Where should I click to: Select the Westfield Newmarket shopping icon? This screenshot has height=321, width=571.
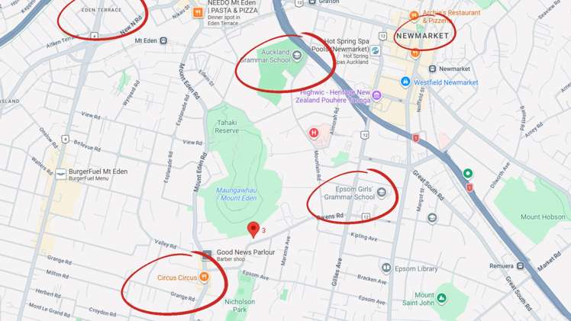pyautogui.click(x=405, y=82)
